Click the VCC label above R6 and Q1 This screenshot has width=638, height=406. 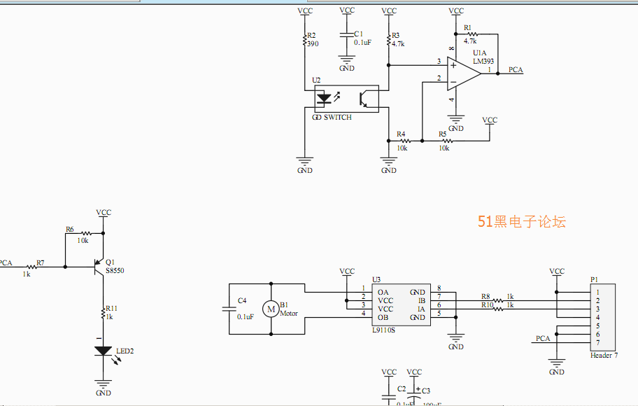pos(104,212)
